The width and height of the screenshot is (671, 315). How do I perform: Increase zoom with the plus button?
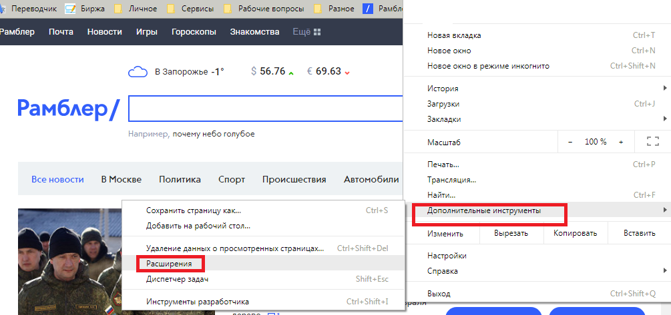[x=621, y=142]
